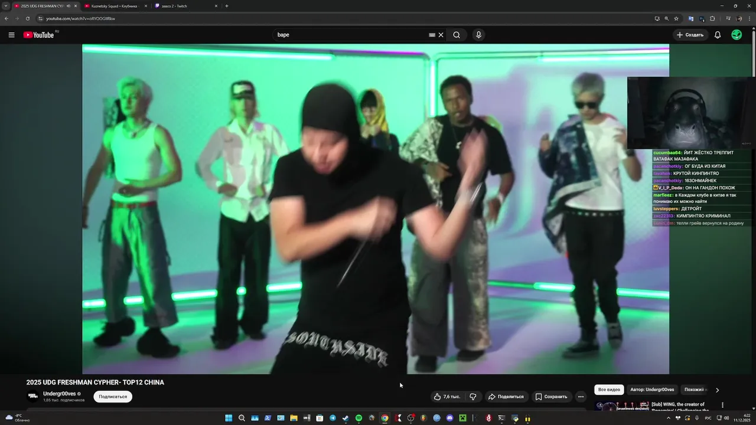
Task: Open Steam from taskbar
Action: pos(346,418)
